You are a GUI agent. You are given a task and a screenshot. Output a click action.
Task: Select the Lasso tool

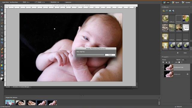coord(2,23)
